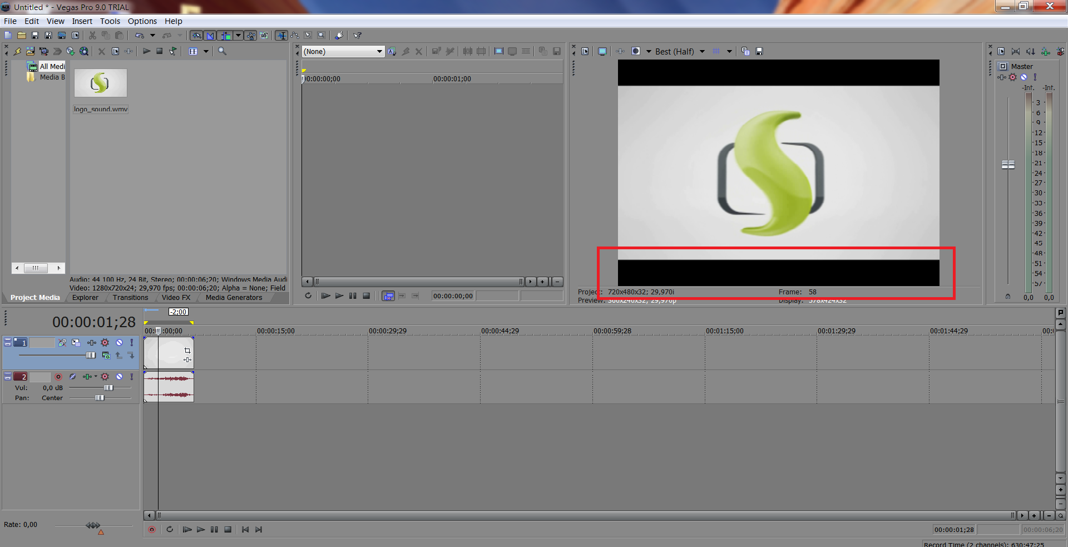Arm audio track 2 for record
The height and width of the screenshot is (547, 1068).
click(58, 377)
